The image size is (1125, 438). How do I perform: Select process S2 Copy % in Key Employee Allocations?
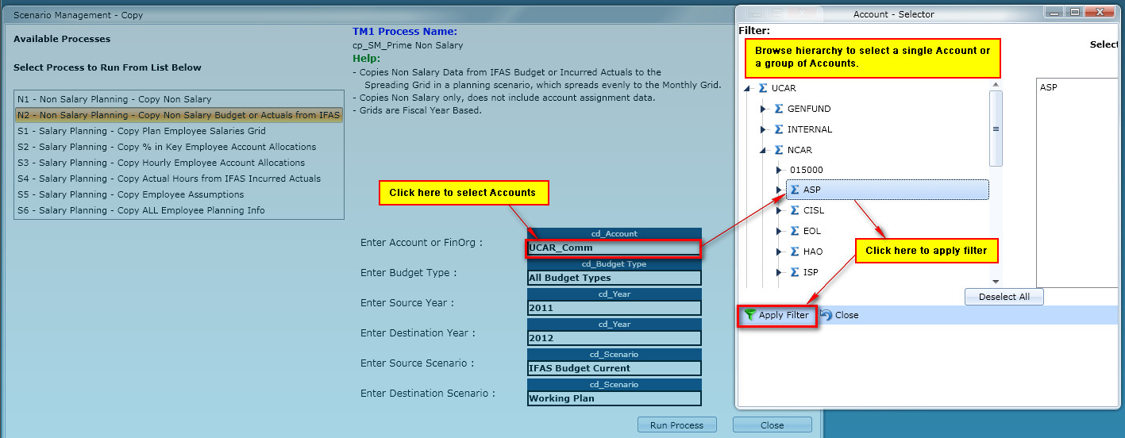179,147
